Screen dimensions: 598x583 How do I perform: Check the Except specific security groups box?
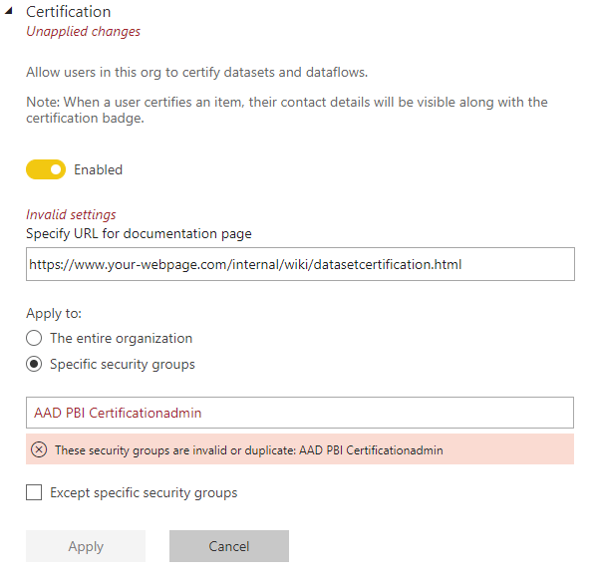(34, 492)
